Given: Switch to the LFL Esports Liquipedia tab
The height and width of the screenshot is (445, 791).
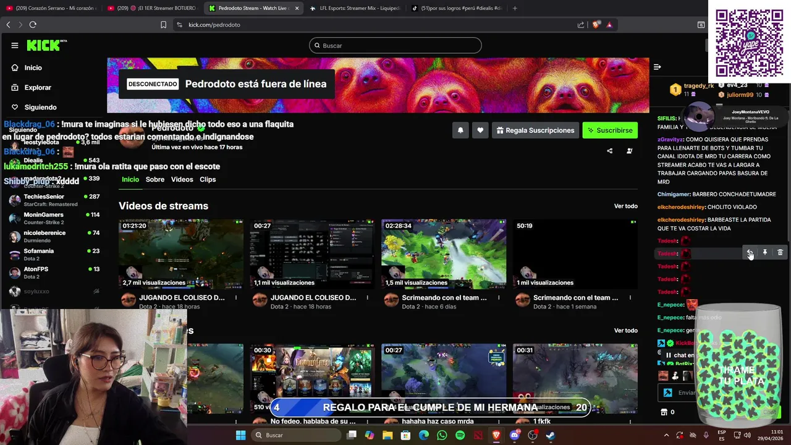Looking at the screenshot, I should pos(354,8).
